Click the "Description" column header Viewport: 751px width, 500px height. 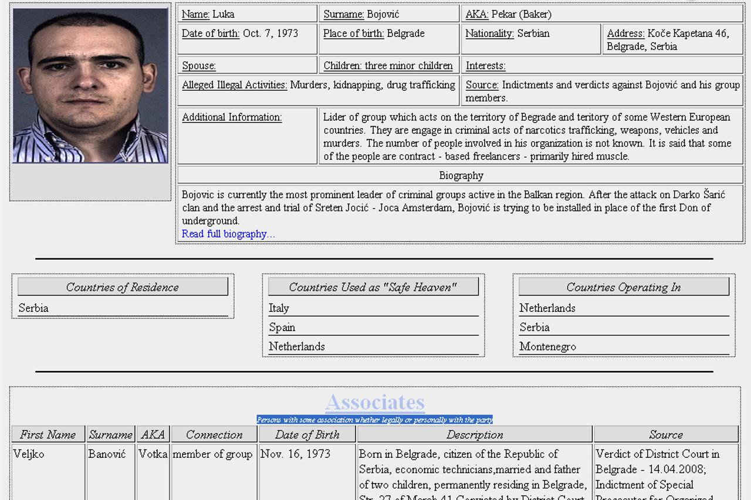click(475, 434)
